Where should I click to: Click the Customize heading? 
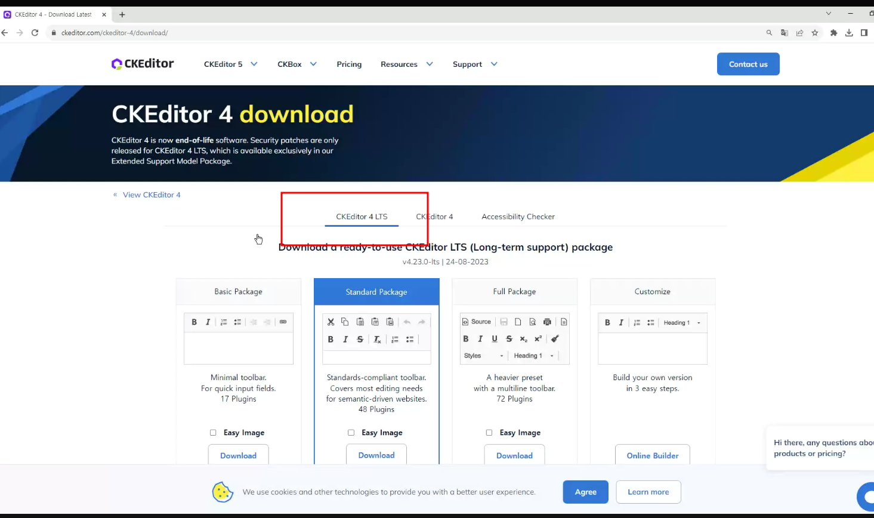pos(653,291)
